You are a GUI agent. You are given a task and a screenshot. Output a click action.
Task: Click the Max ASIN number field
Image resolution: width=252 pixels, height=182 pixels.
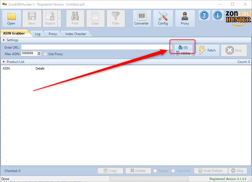click(x=29, y=53)
